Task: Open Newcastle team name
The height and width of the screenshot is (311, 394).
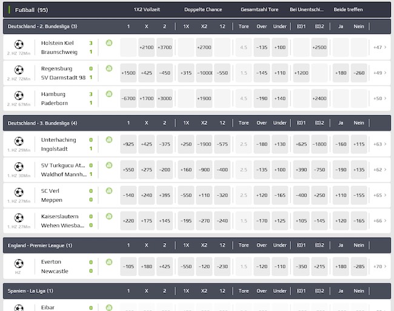Action: pos(55,272)
